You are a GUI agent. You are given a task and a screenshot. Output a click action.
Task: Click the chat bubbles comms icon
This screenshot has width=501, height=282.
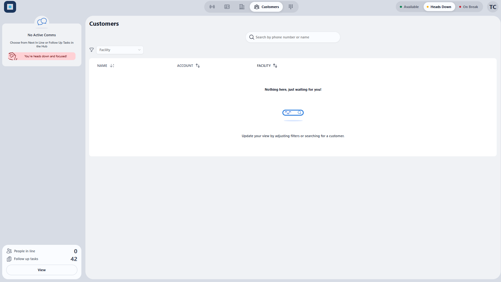42,22
